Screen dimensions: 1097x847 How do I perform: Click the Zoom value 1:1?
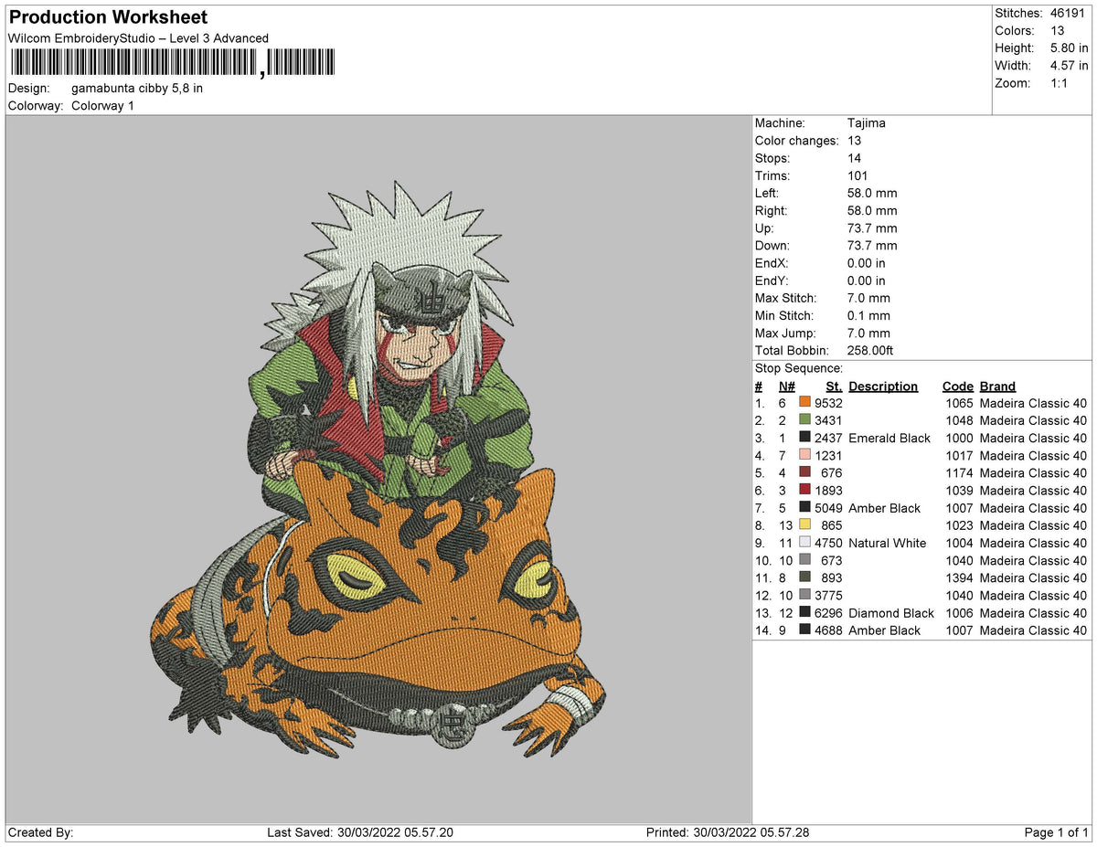click(x=1059, y=83)
